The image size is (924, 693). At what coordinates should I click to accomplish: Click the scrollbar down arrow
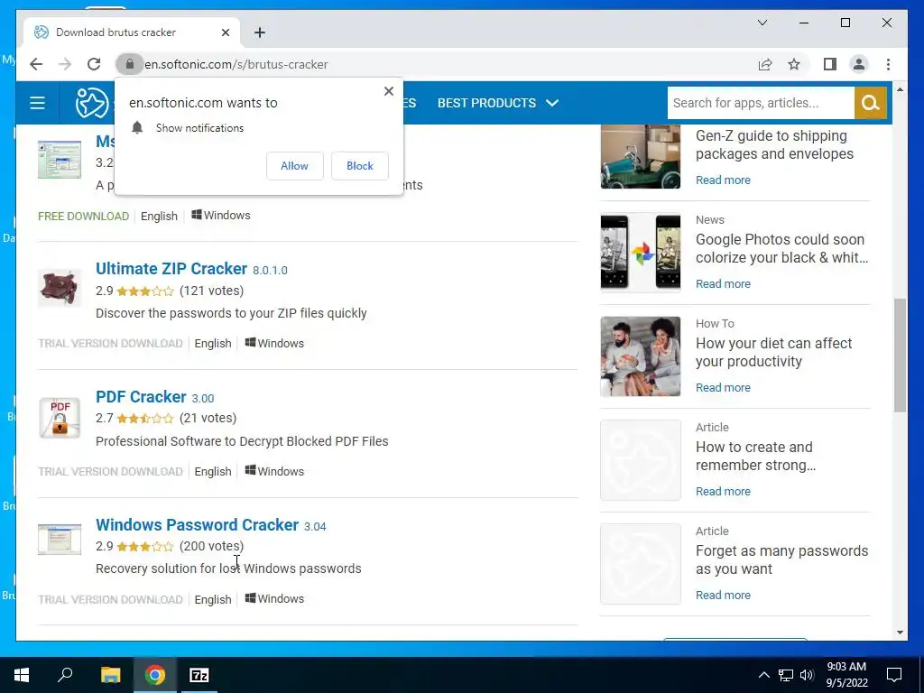point(900,633)
